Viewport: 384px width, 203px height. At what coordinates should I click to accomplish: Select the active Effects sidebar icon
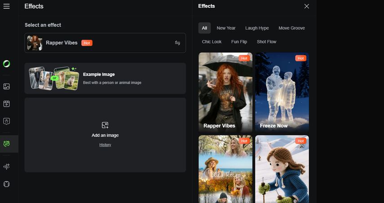6,144
